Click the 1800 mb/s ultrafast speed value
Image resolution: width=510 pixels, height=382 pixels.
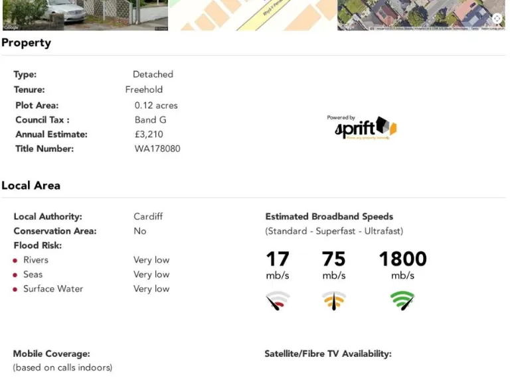[402, 259]
